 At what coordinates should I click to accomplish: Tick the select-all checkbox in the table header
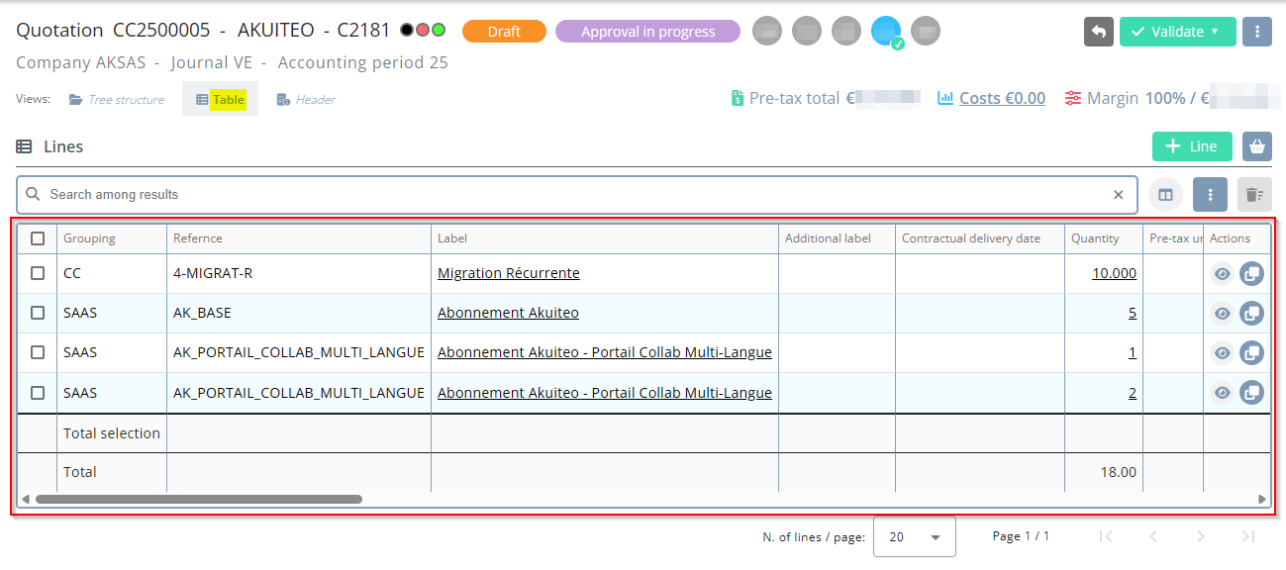pos(38,238)
